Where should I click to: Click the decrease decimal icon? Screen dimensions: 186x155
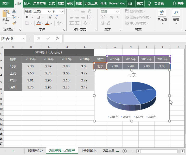tap(108, 23)
